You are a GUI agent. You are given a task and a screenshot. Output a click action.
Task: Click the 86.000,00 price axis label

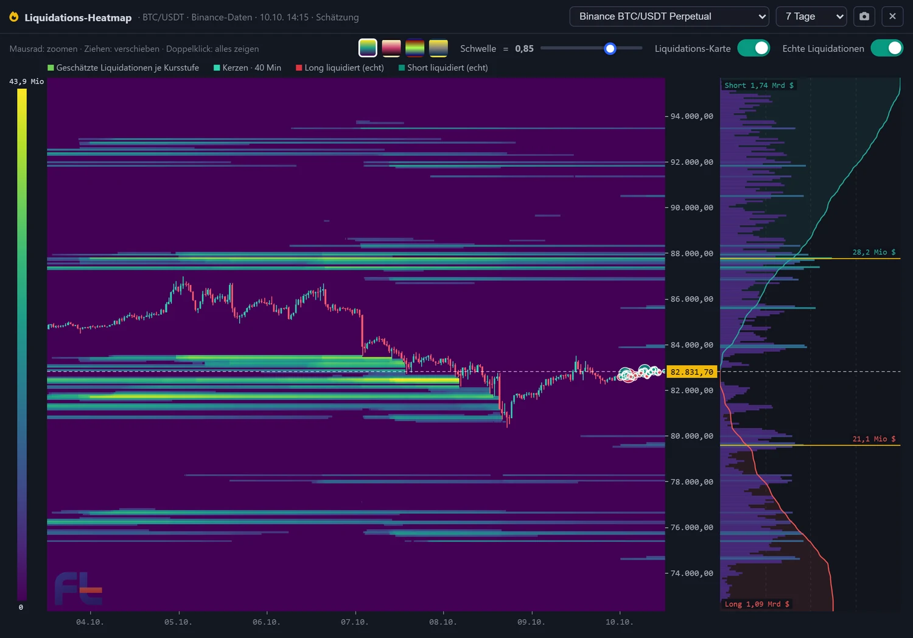coord(691,299)
